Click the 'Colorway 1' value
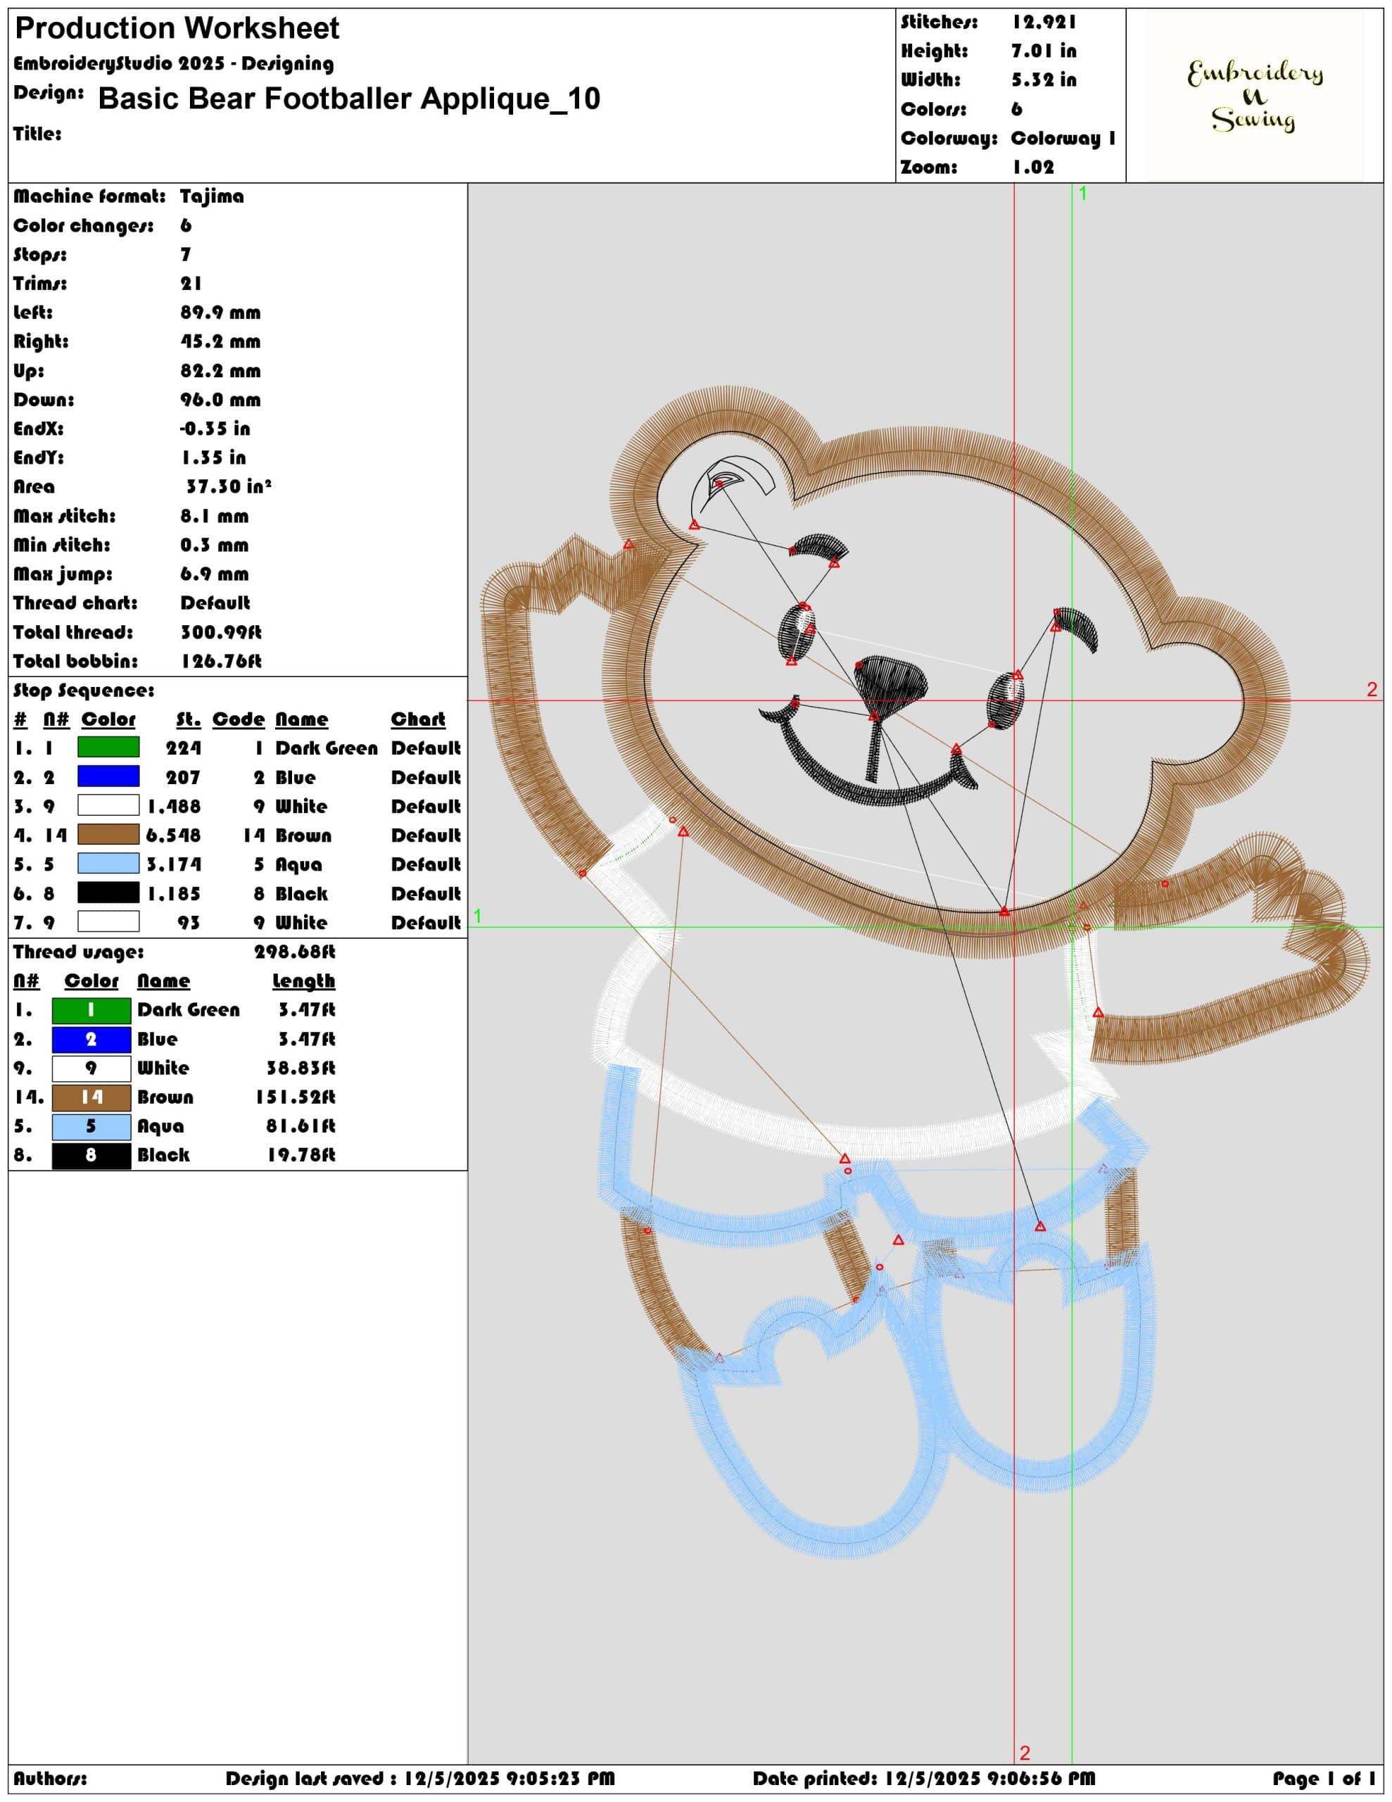This screenshot has height=1802, width=1392. 1063,138
